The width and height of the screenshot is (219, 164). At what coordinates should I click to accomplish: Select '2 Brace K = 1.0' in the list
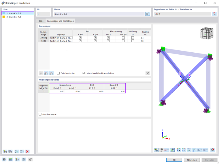18,17
